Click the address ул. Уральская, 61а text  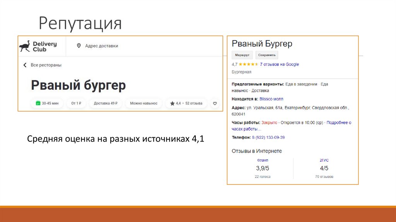[x=265, y=108]
